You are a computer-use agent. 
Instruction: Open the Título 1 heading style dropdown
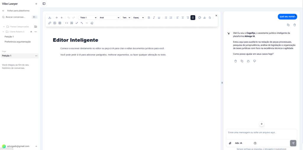pyautogui.click(x=88, y=18)
